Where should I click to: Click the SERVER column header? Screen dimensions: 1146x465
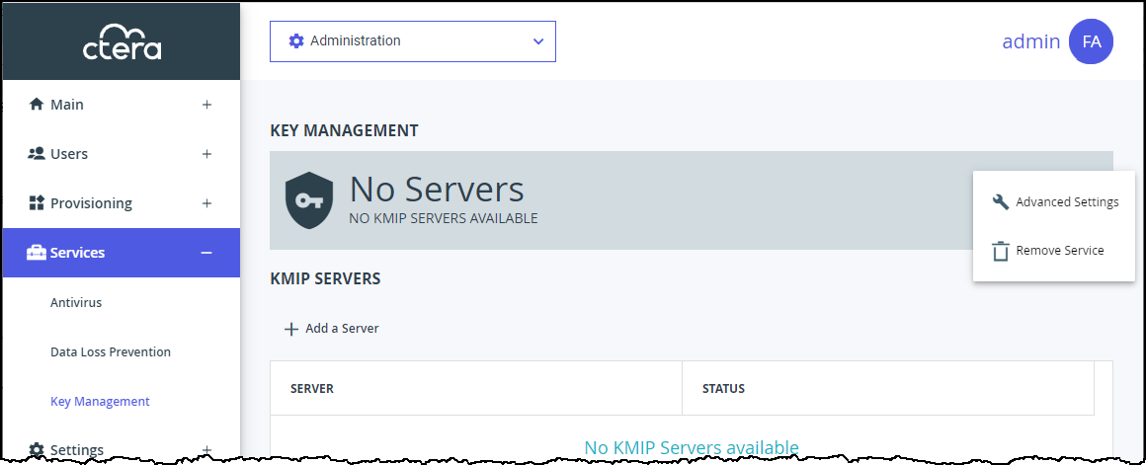tap(476, 388)
